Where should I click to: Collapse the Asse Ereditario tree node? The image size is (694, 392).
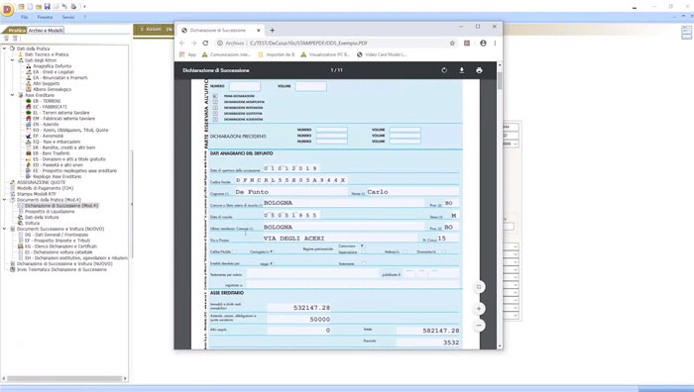12,95
